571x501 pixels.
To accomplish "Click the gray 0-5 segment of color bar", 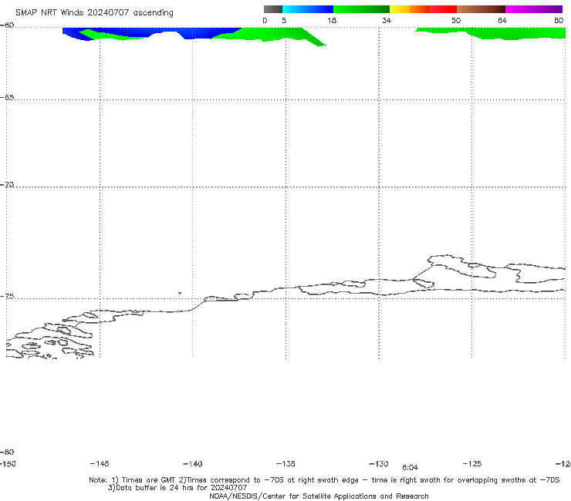I will tap(273, 9).
